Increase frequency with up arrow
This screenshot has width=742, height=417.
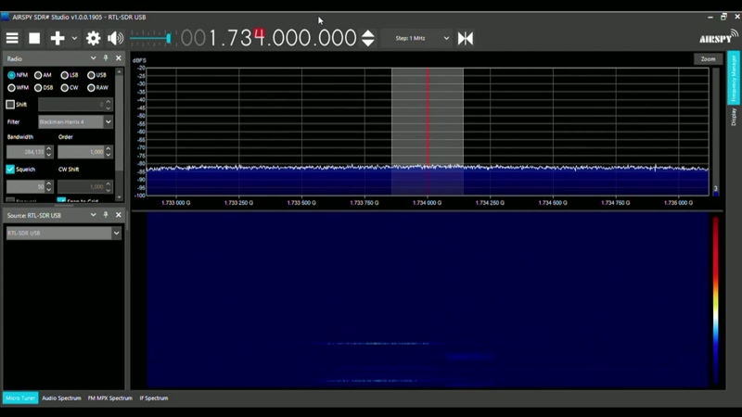pyautogui.click(x=367, y=33)
